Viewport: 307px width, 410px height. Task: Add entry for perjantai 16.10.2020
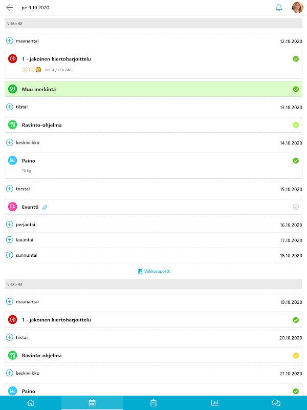9,224
